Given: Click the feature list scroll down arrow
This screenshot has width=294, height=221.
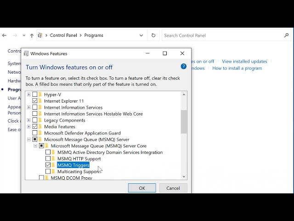Looking at the screenshot, I should coord(184,176).
